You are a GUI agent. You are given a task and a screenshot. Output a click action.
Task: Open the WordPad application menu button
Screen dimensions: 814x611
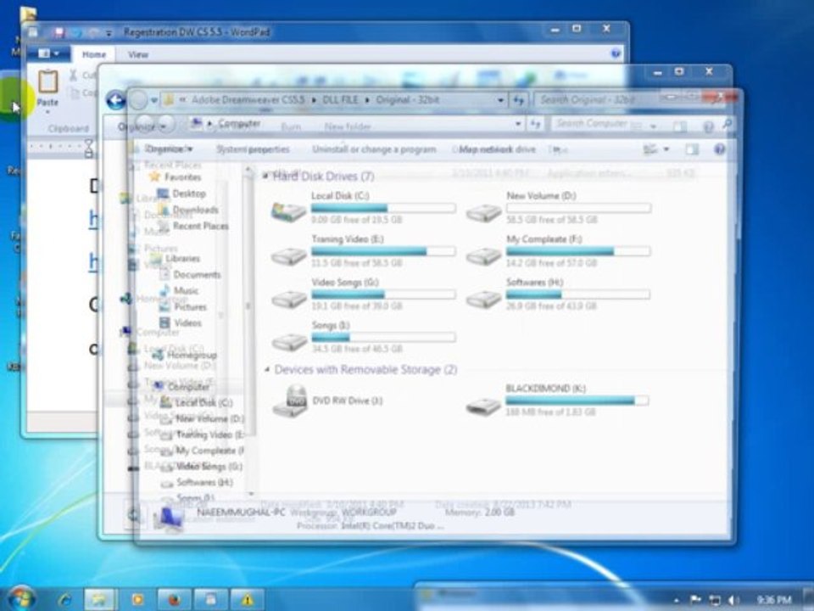coord(48,53)
